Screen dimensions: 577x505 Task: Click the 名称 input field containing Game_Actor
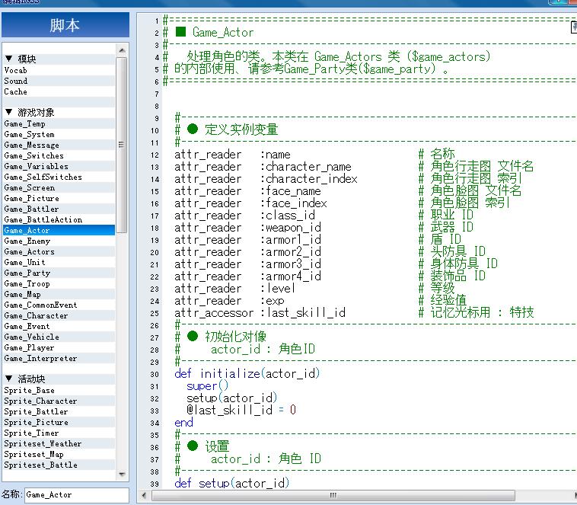(x=77, y=495)
